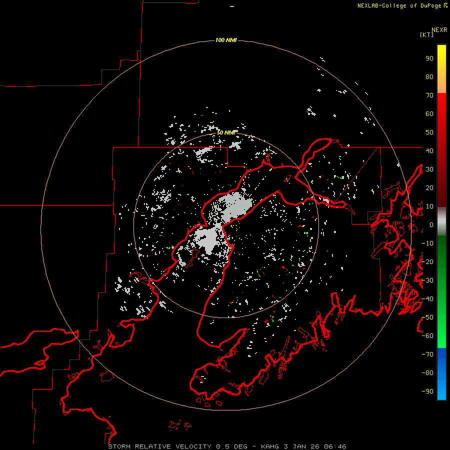Click the 0.5 DEG elevation text

click(231, 446)
